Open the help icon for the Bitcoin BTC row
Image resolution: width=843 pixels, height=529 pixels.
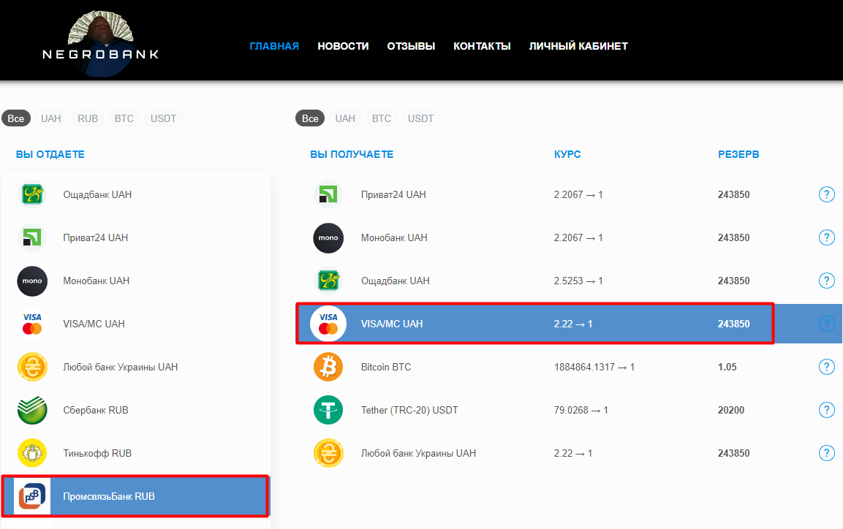826,367
